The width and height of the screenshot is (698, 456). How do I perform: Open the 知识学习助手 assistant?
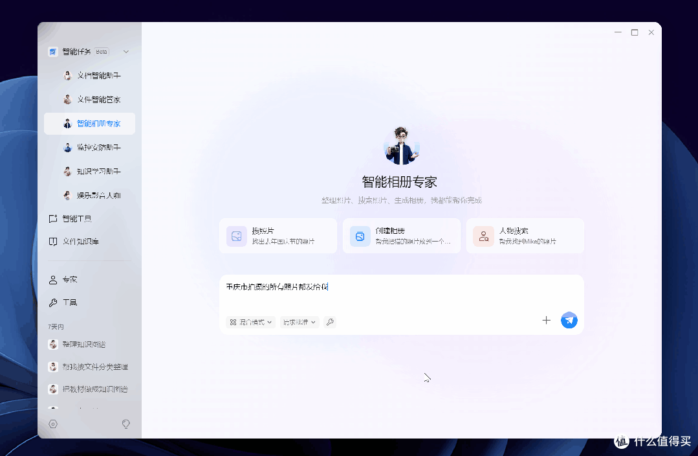89,171
